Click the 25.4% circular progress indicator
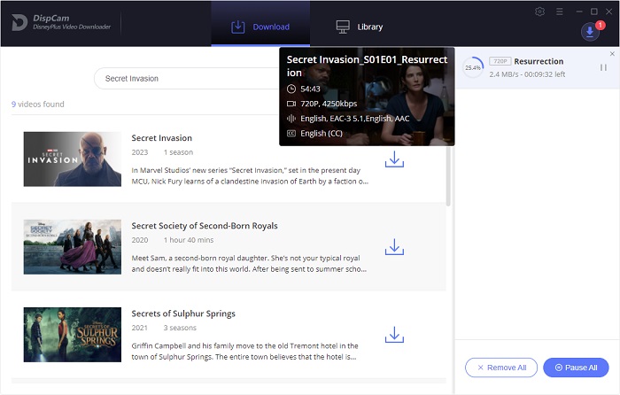The image size is (620, 395). click(x=473, y=67)
